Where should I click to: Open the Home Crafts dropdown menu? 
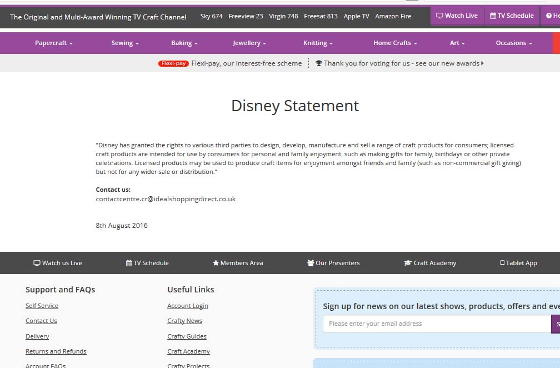pyautogui.click(x=395, y=43)
